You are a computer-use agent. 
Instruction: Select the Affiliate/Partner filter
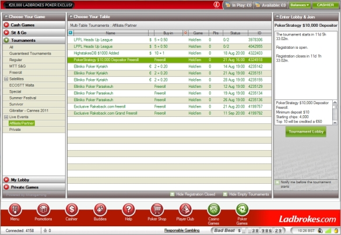tap(22, 123)
